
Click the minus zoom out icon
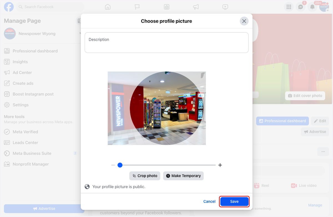point(113,165)
